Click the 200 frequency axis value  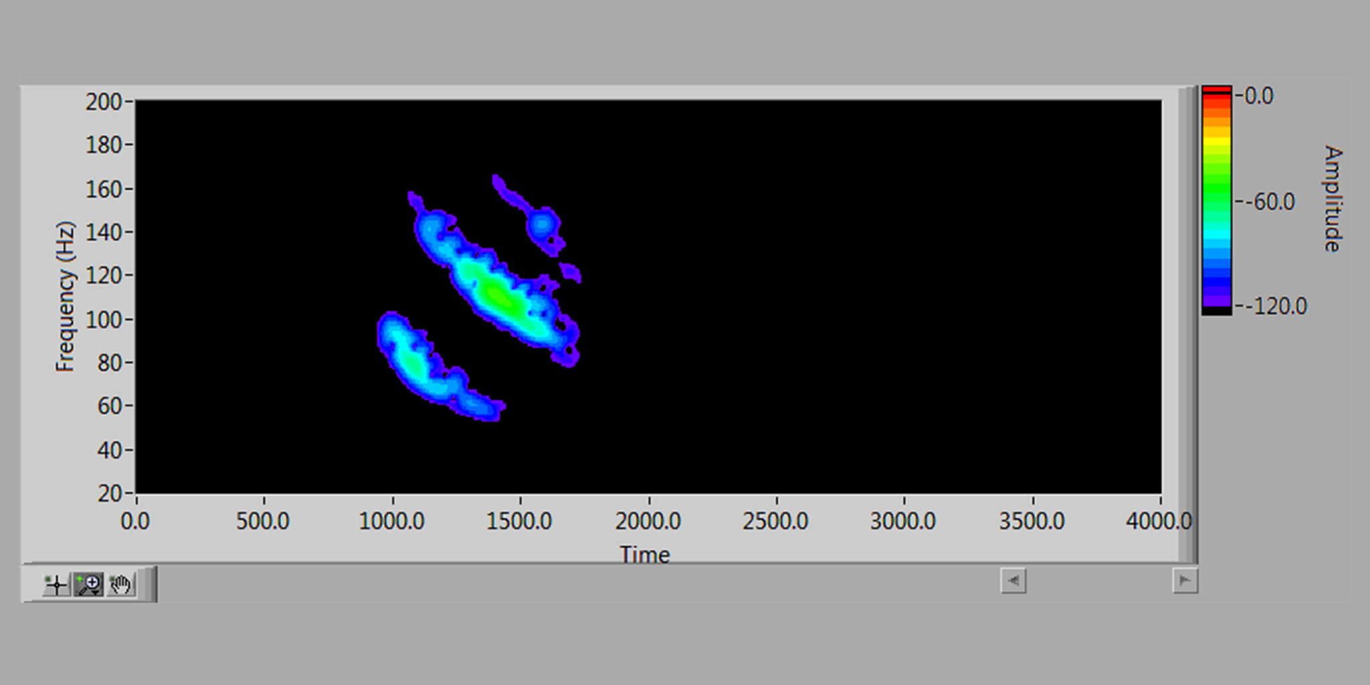[103, 102]
